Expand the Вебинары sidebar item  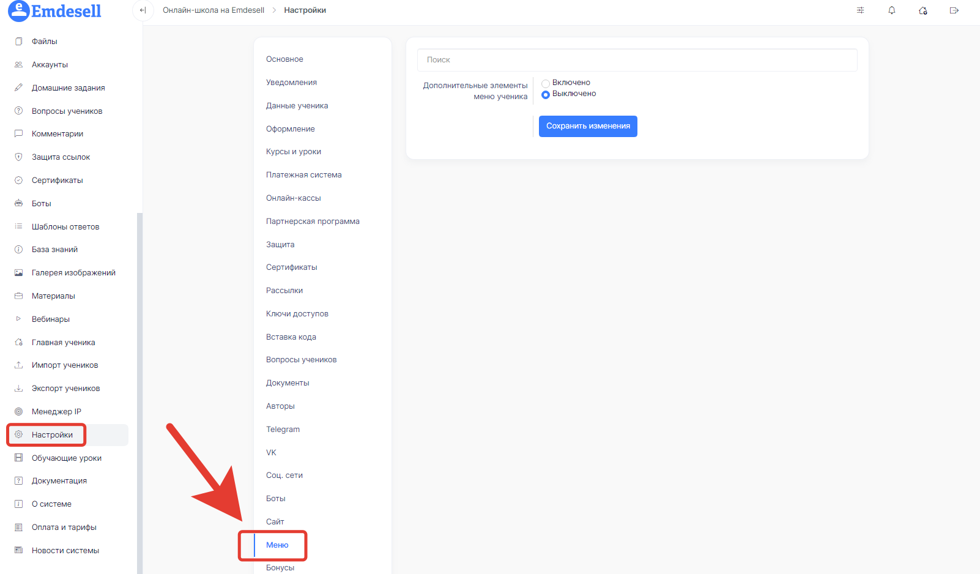[18, 319]
